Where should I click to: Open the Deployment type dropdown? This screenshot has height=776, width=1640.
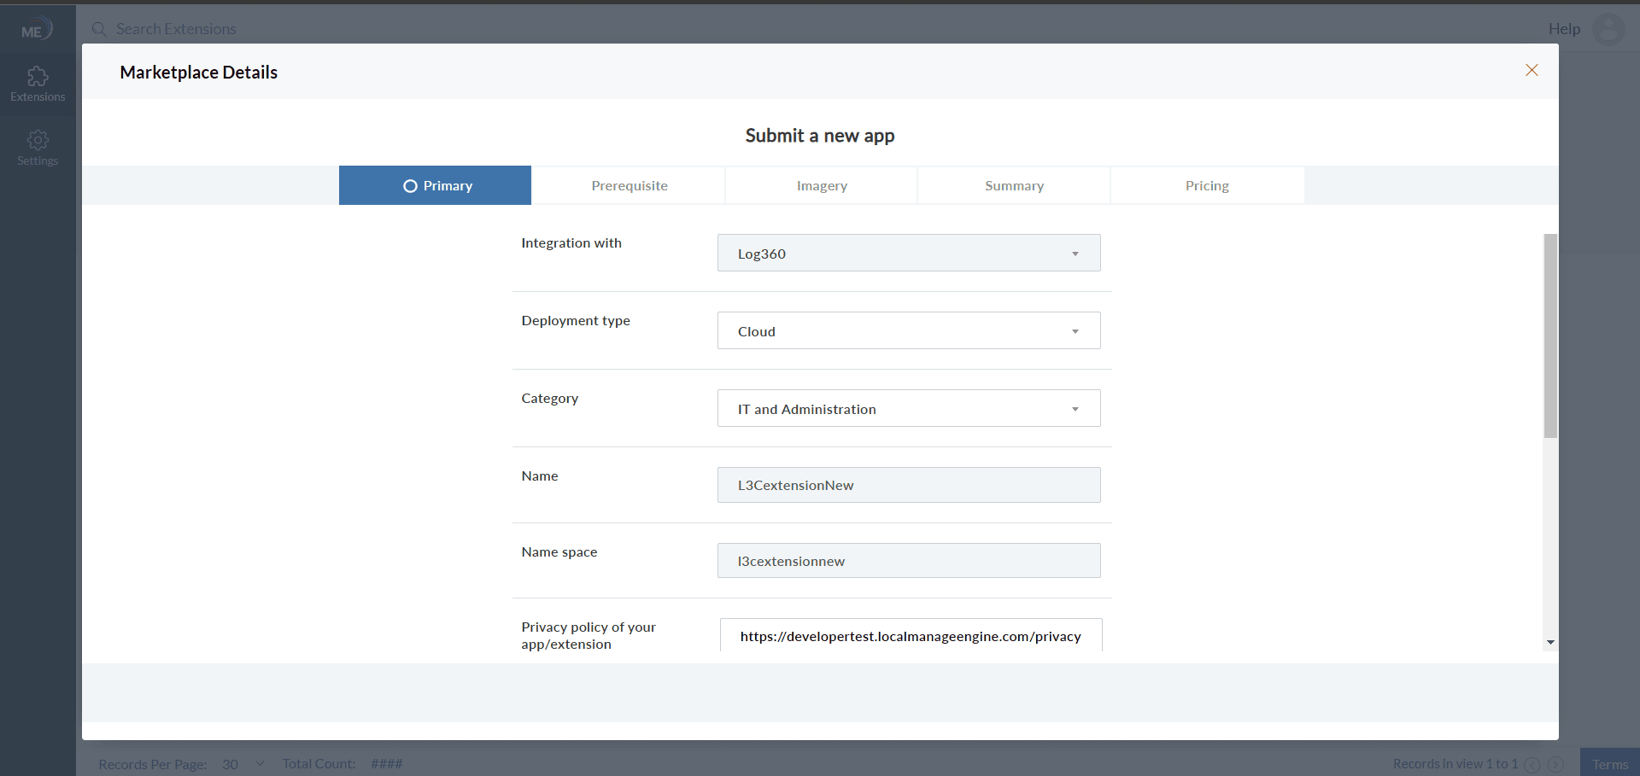[x=1075, y=330]
